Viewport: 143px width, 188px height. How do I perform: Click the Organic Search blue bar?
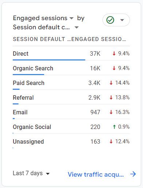click(x=28, y=74)
